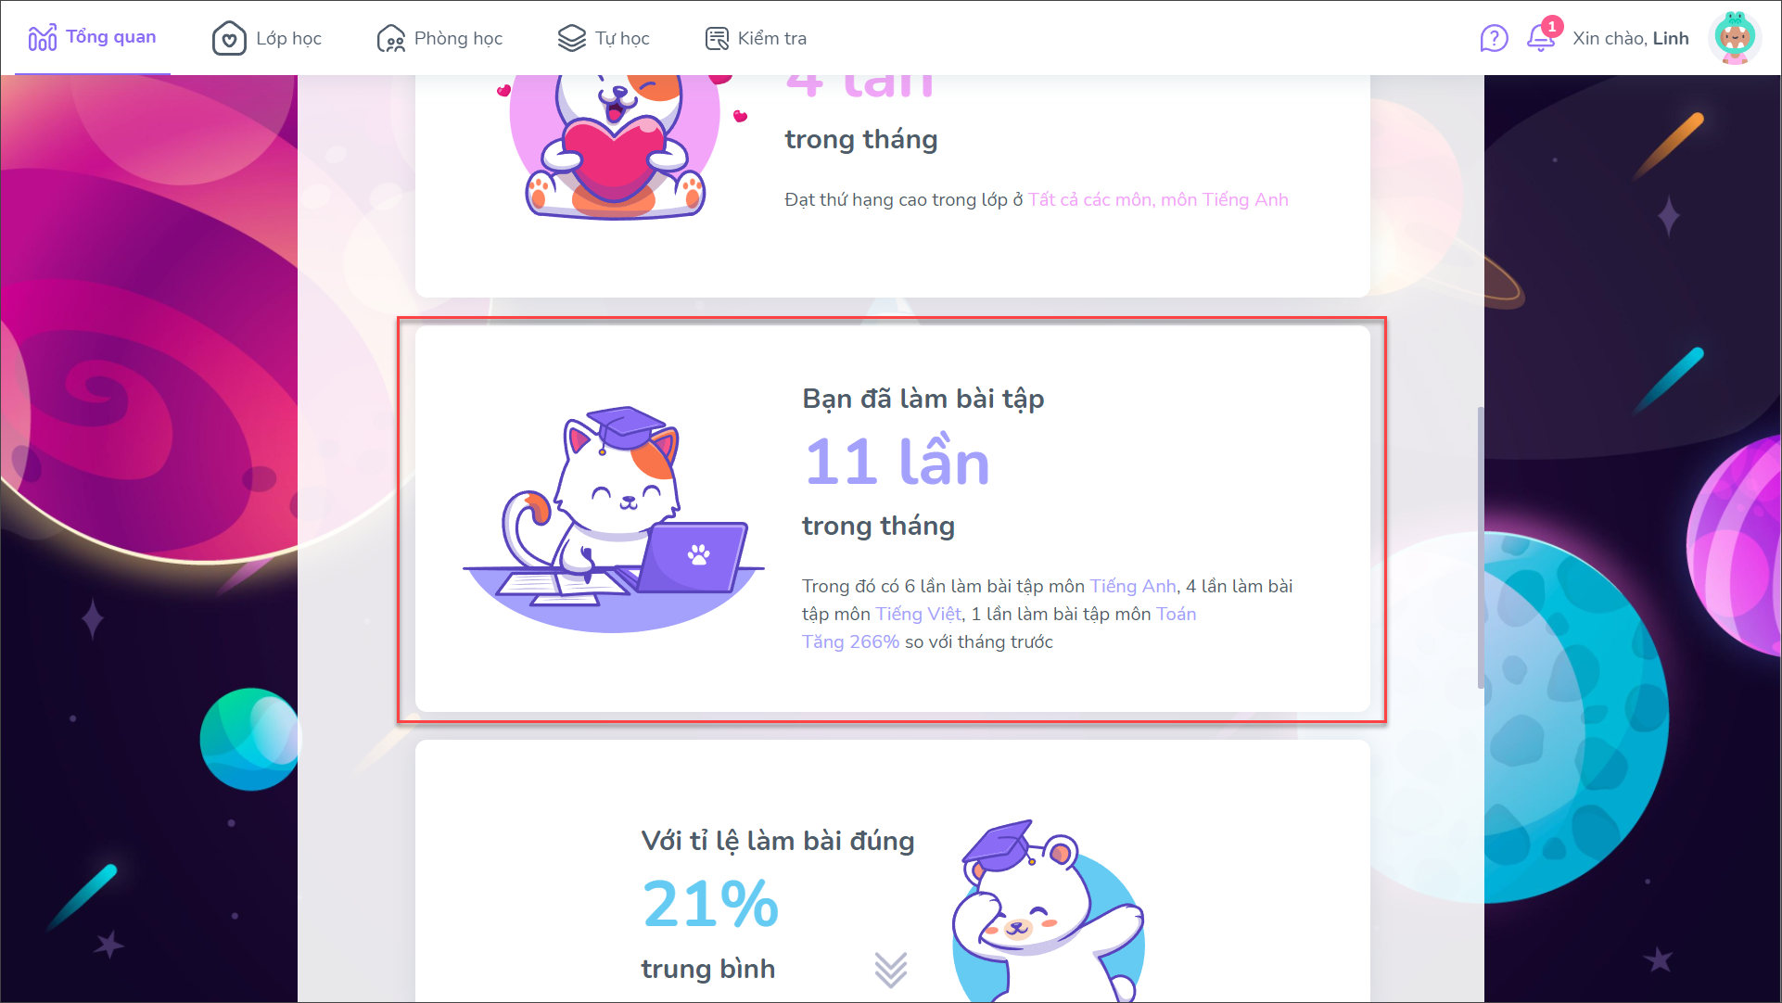
Task: Click the user avatar picture
Action: (1735, 38)
